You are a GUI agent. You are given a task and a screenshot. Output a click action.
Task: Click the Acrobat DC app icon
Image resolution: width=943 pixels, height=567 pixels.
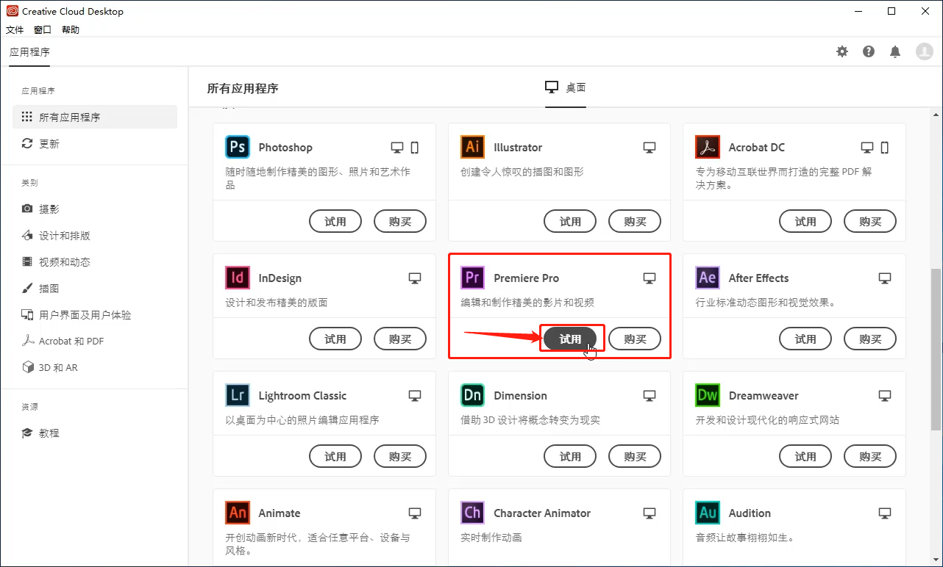(708, 147)
